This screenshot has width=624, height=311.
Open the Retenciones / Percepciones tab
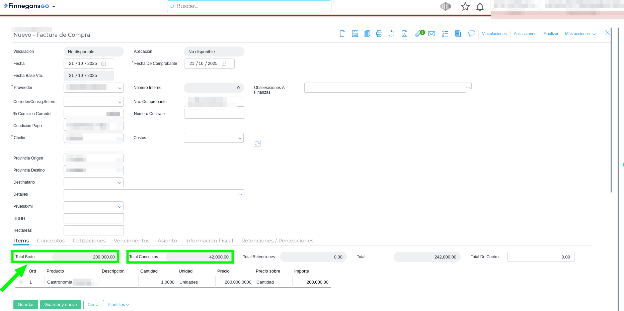coord(277,241)
